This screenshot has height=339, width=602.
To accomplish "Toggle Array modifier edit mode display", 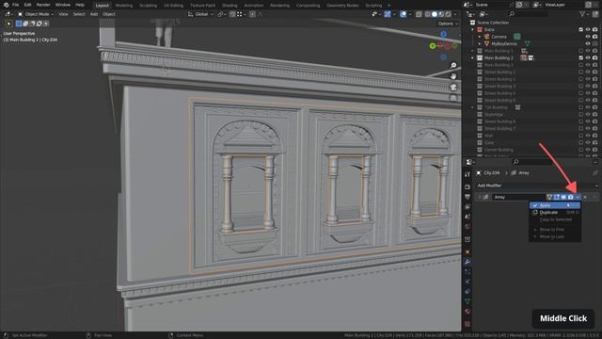I will [x=556, y=197].
